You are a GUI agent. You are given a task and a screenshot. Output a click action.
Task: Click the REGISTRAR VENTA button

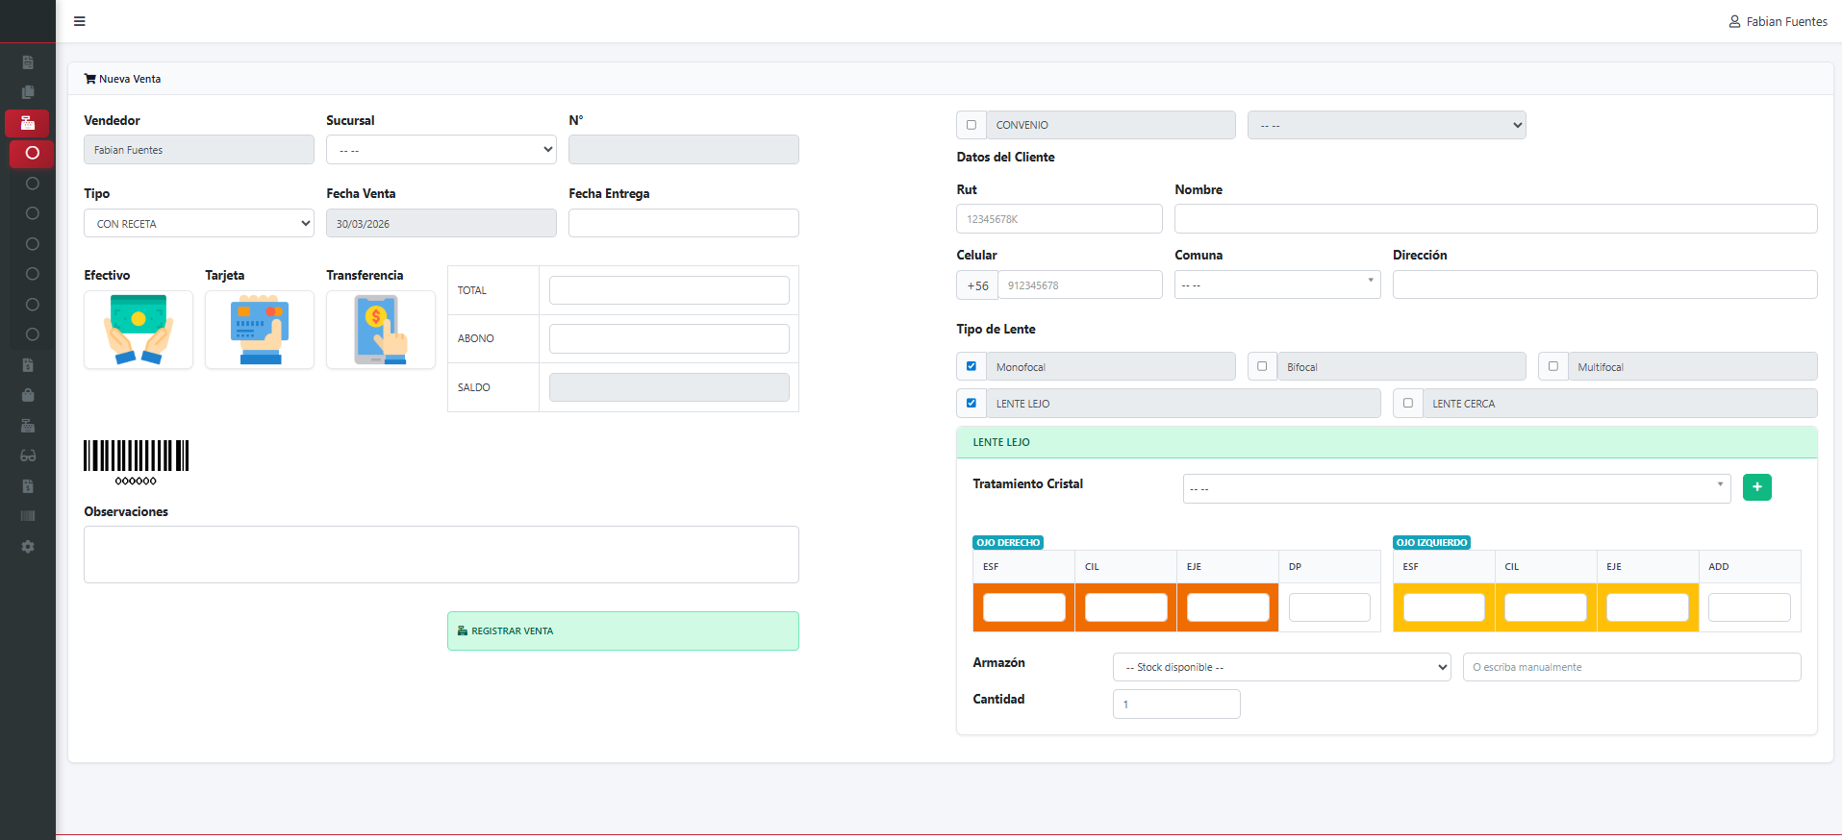tap(622, 631)
